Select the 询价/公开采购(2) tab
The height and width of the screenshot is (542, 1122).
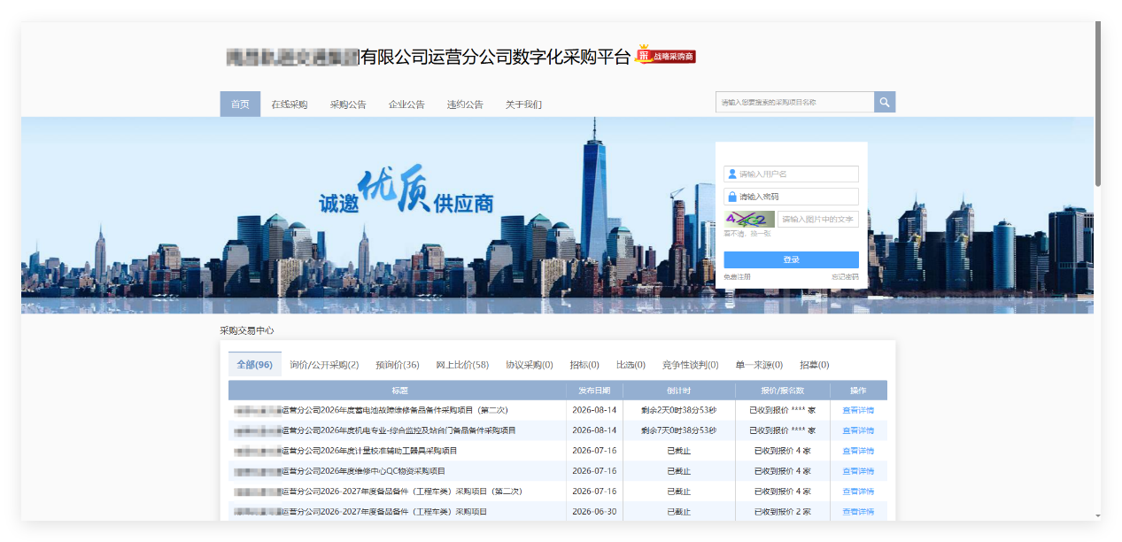[324, 365]
